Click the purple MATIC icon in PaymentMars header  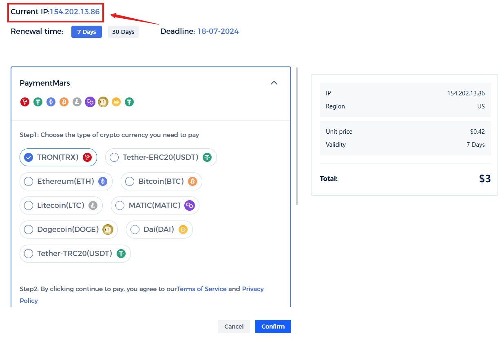[90, 102]
